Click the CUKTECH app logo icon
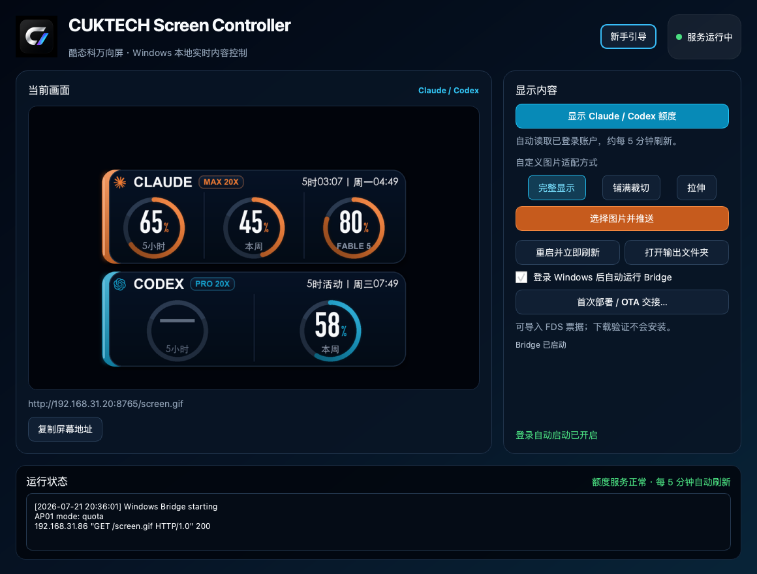This screenshot has width=757, height=574. (x=37, y=37)
